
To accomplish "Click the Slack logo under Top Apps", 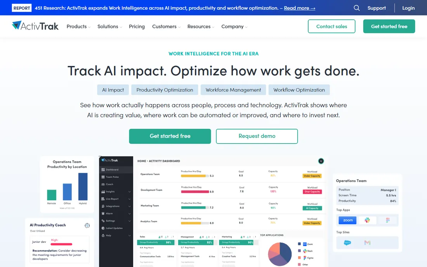I will click(367, 220).
